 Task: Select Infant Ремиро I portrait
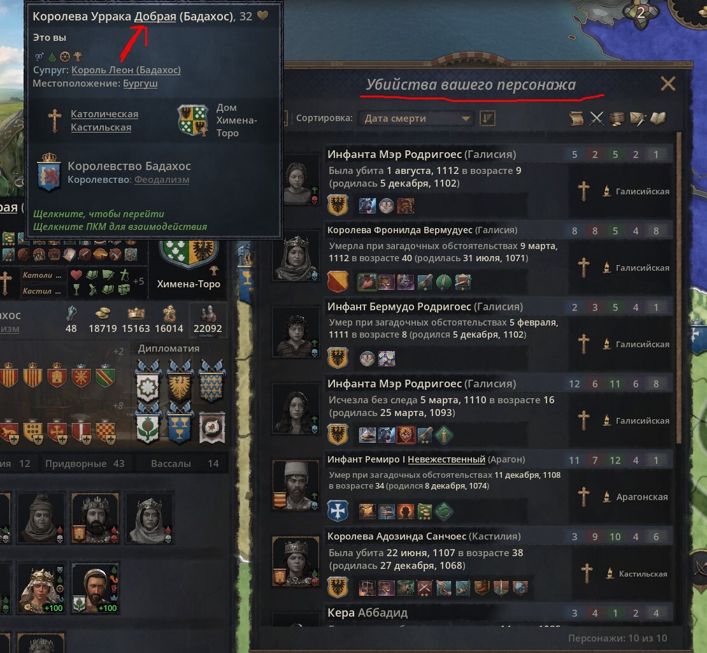(x=296, y=485)
